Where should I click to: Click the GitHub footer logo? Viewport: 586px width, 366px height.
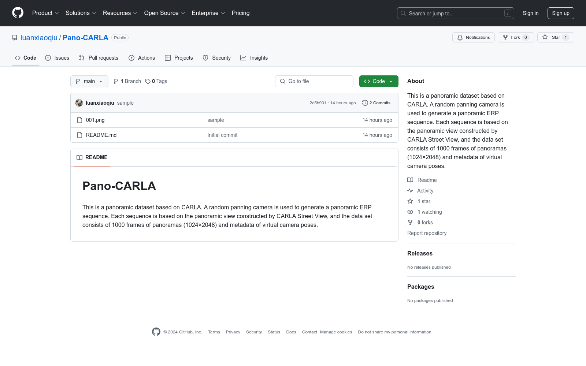tap(156, 332)
